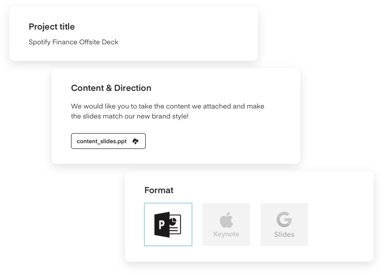383x274 pixels.
Task: Click the content_slides.ppt filename text
Action: [102, 141]
